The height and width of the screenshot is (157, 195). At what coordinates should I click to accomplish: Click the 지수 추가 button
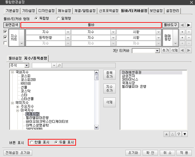pyautogui.click(x=109, y=88)
